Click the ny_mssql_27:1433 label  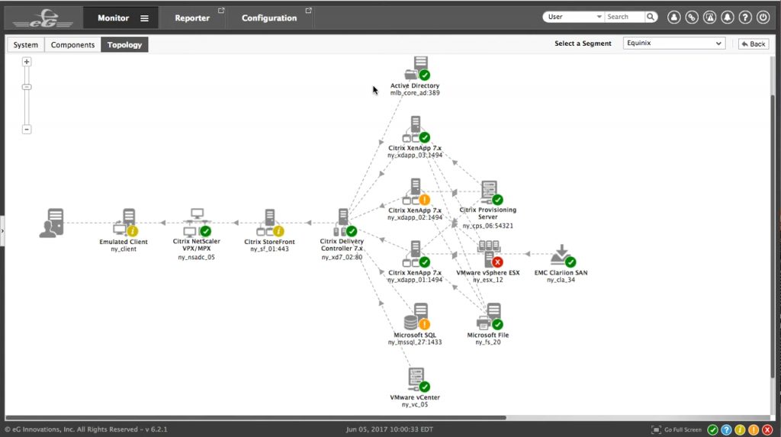pos(415,342)
